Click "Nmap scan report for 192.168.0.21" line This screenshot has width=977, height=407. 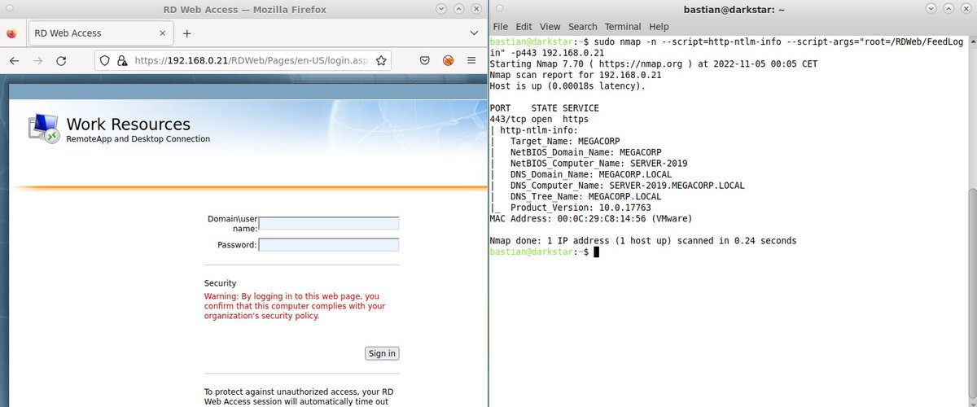pyautogui.click(x=576, y=75)
